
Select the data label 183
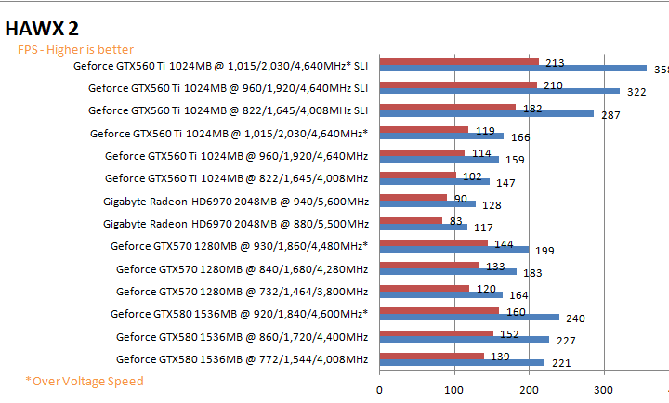(x=532, y=273)
